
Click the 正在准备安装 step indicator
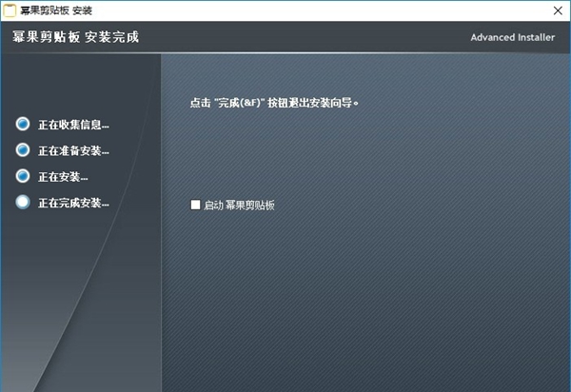coord(23,150)
